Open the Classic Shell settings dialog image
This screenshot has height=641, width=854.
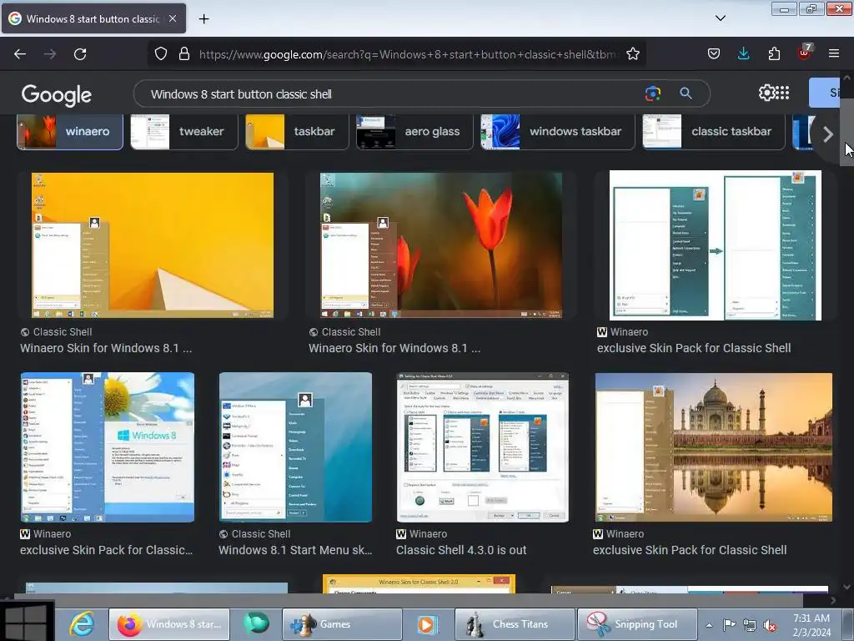point(483,447)
